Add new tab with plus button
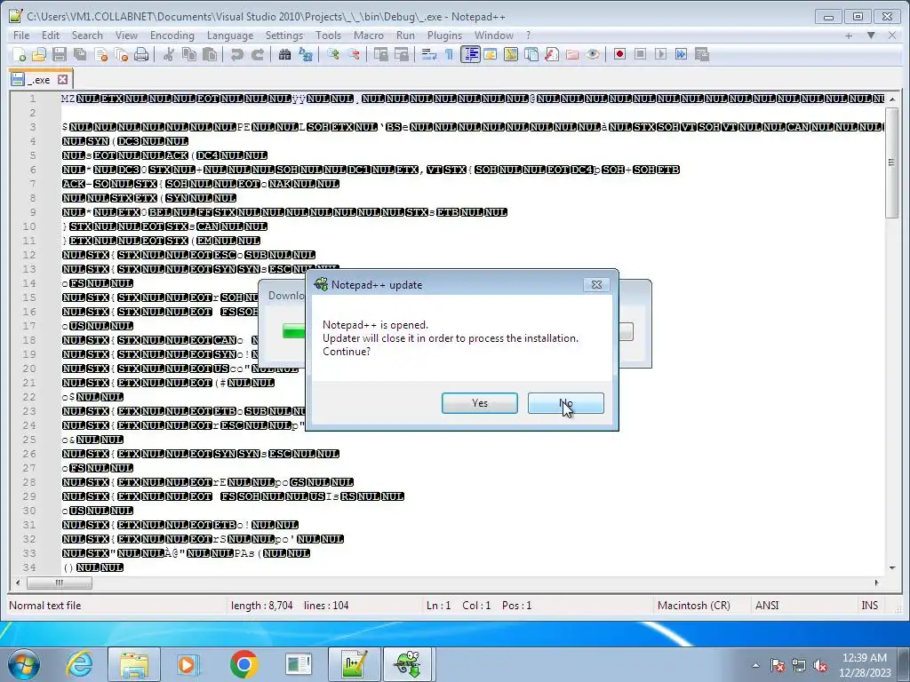Screen dimensions: 910x682 [849, 36]
